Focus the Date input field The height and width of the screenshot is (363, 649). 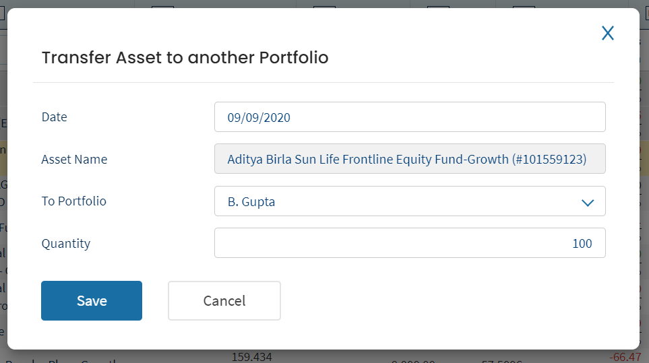coord(409,117)
